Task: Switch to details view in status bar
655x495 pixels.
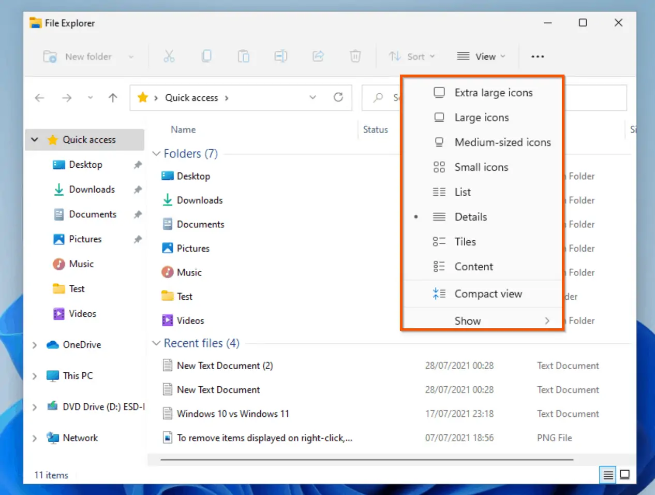Action: [608, 475]
